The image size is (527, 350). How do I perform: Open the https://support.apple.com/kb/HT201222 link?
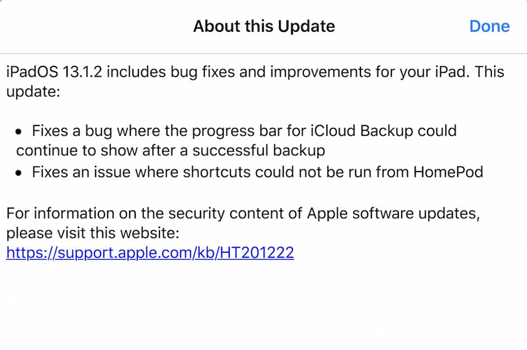[149, 253]
